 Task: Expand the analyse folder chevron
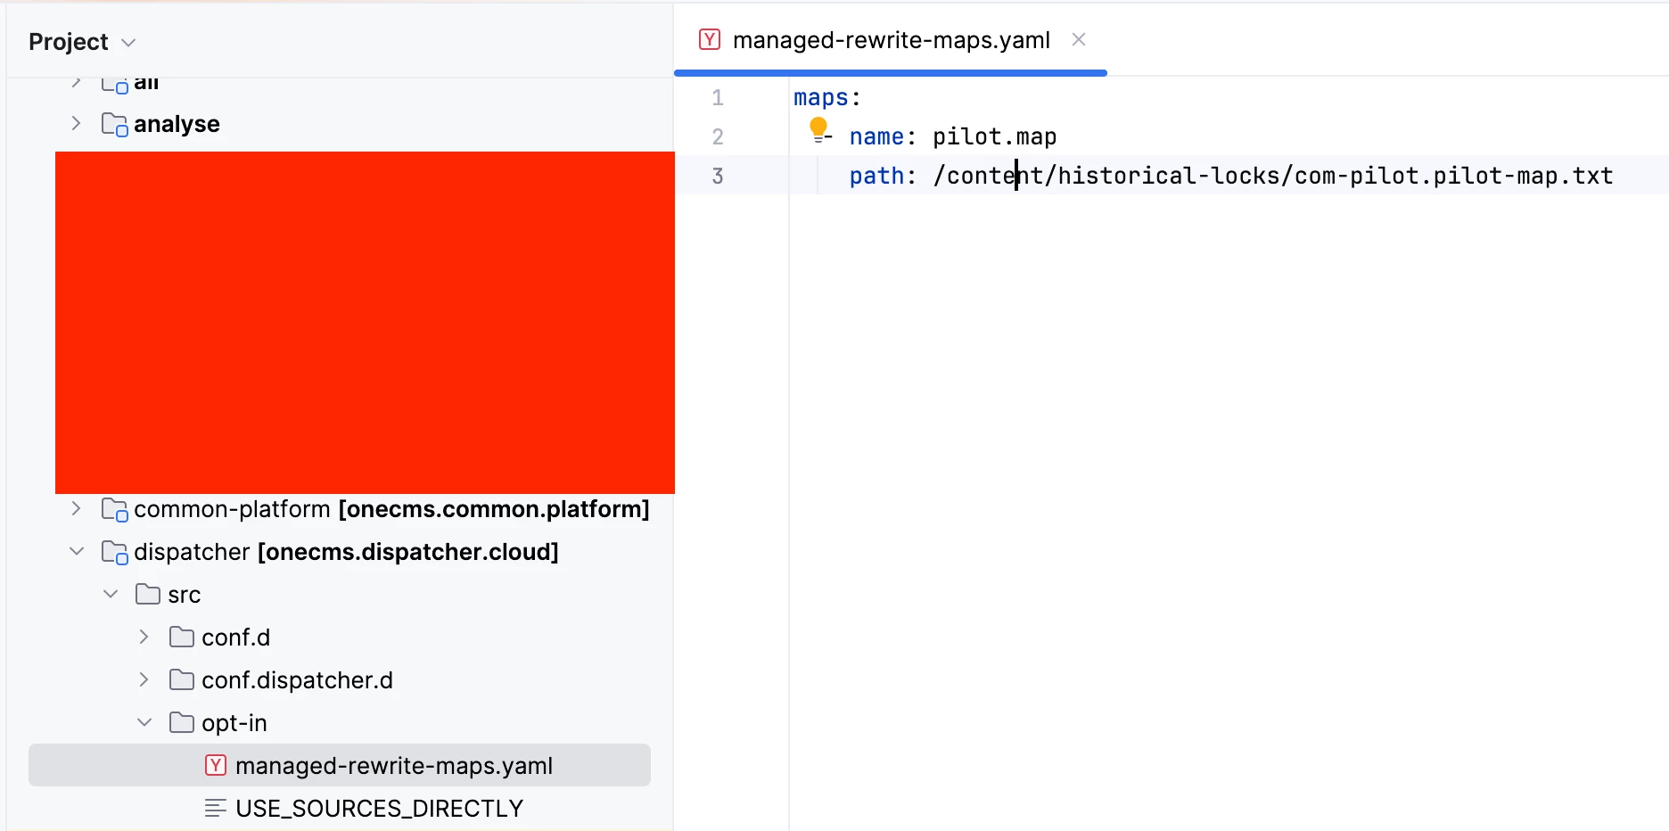[77, 124]
